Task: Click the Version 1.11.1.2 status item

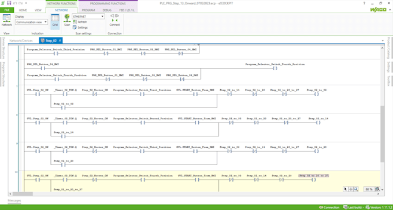Action: tap(379, 207)
